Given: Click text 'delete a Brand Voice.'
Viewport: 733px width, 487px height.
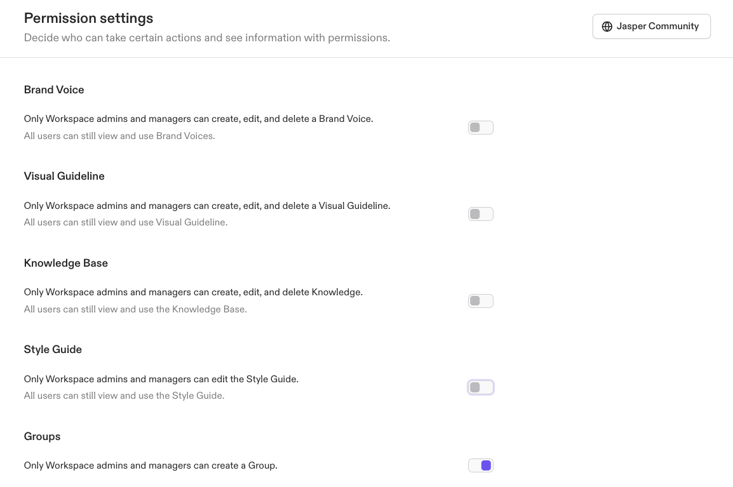Looking at the screenshot, I should pyautogui.click(x=328, y=119).
